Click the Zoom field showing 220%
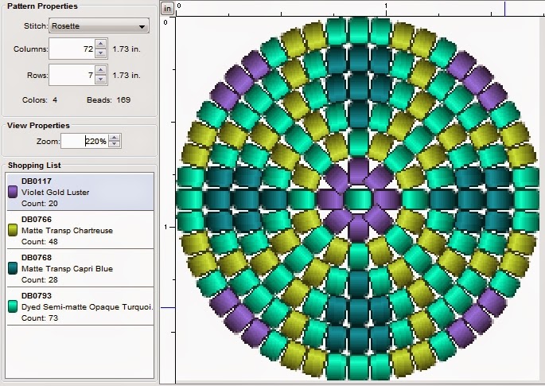The image size is (545, 386). tap(84, 141)
